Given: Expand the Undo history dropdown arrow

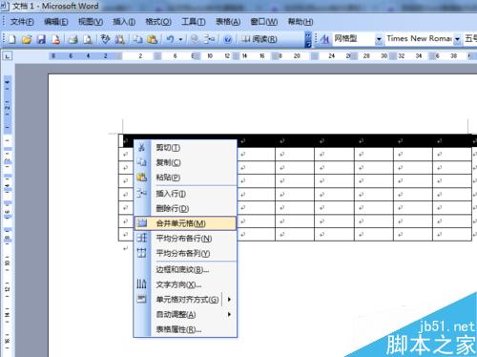Looking at the screenshot, I should point(180,39).
